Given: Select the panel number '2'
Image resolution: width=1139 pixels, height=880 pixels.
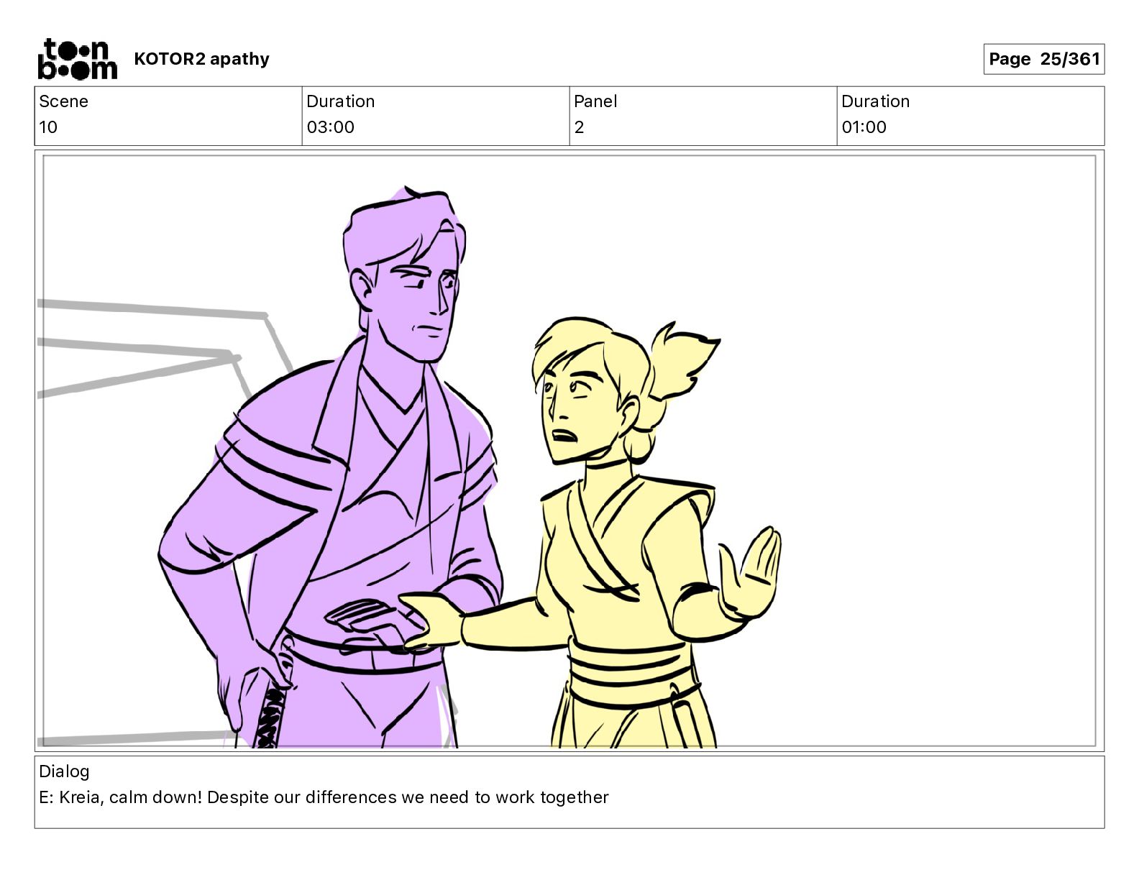Looking at the screenshot, I should [579, 127].
